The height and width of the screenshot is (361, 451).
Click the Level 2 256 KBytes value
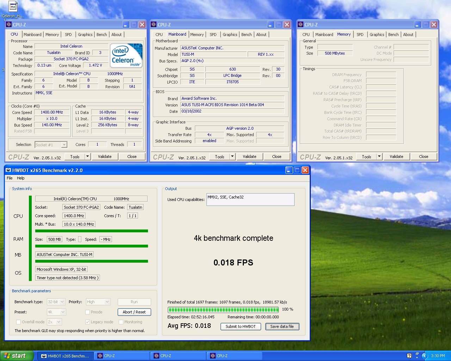[x=108, y=125]
